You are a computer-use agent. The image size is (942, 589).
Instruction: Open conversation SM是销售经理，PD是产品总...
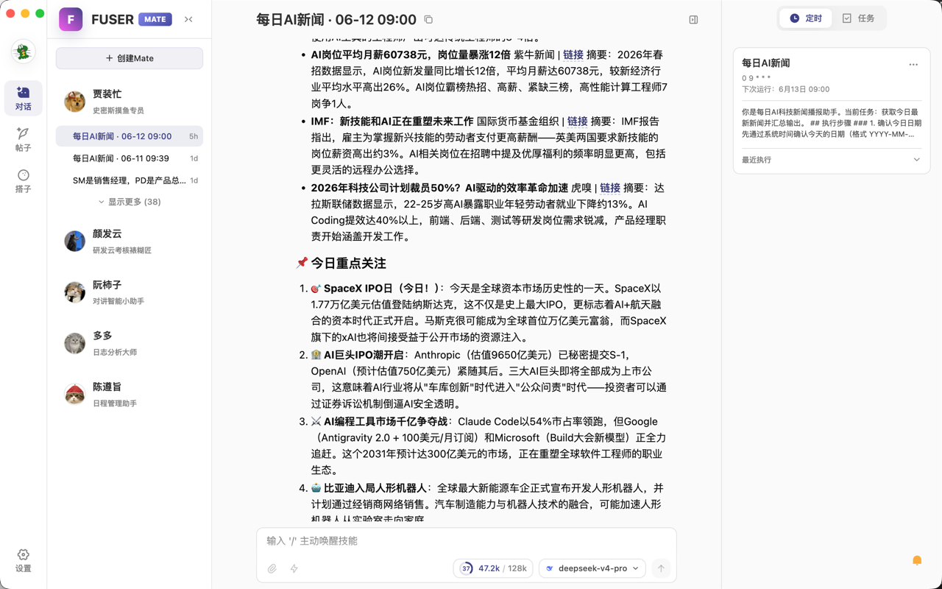pos(130,180)
